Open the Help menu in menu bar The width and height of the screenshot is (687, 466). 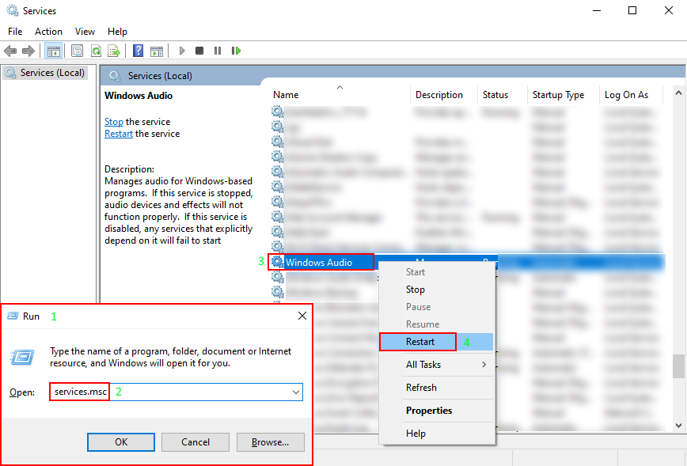[117, 32]
